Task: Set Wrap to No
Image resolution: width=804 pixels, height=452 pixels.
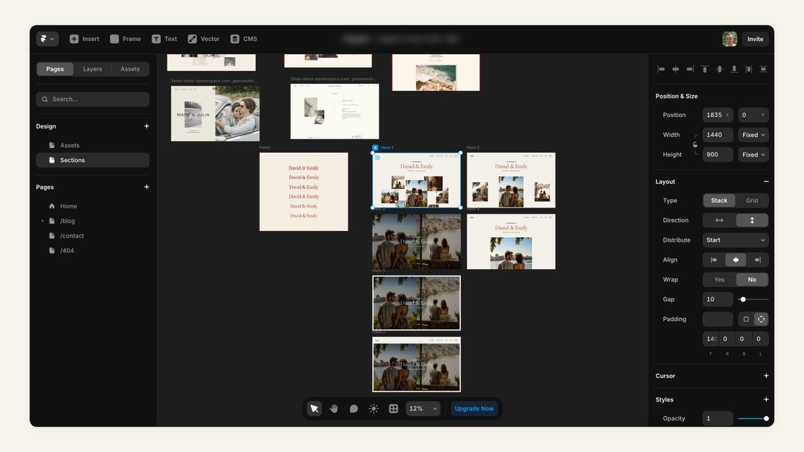Action: click(752, 280)
